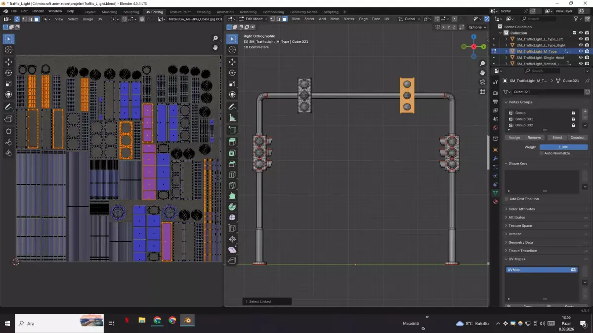Open the Edit Mode dropdown

coord(254,19)
